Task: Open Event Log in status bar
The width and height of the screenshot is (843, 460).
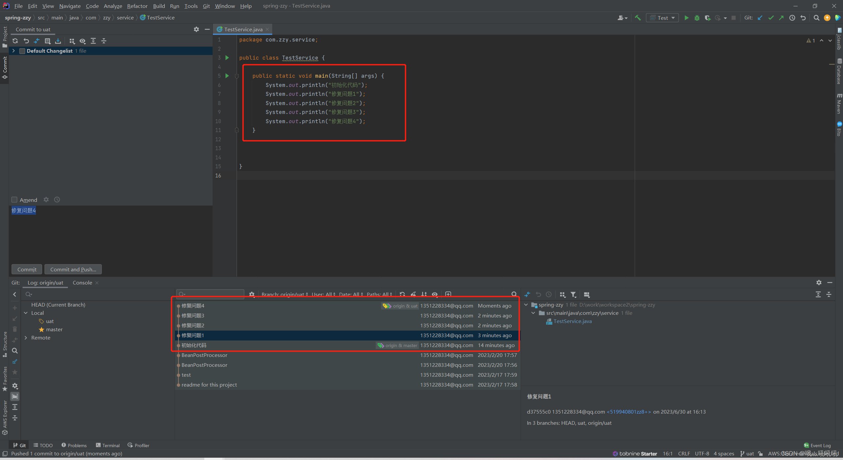Action: click(x=818, y=445)
